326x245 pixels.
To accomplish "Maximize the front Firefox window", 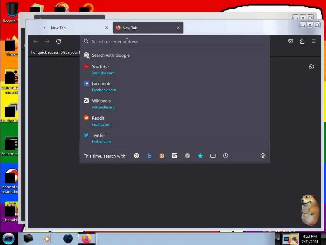I will coord(310,25).
